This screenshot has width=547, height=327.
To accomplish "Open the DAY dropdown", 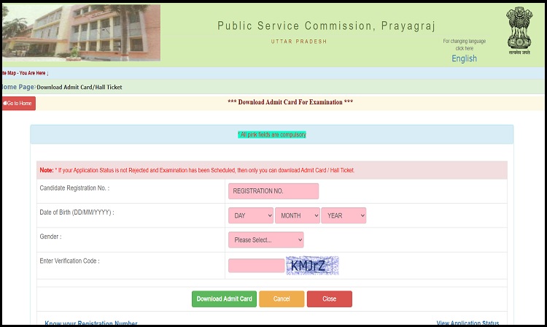I will [251, 215].
